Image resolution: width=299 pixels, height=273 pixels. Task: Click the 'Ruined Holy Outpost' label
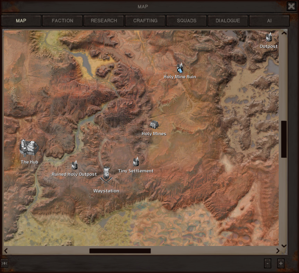tap(74, 174)
